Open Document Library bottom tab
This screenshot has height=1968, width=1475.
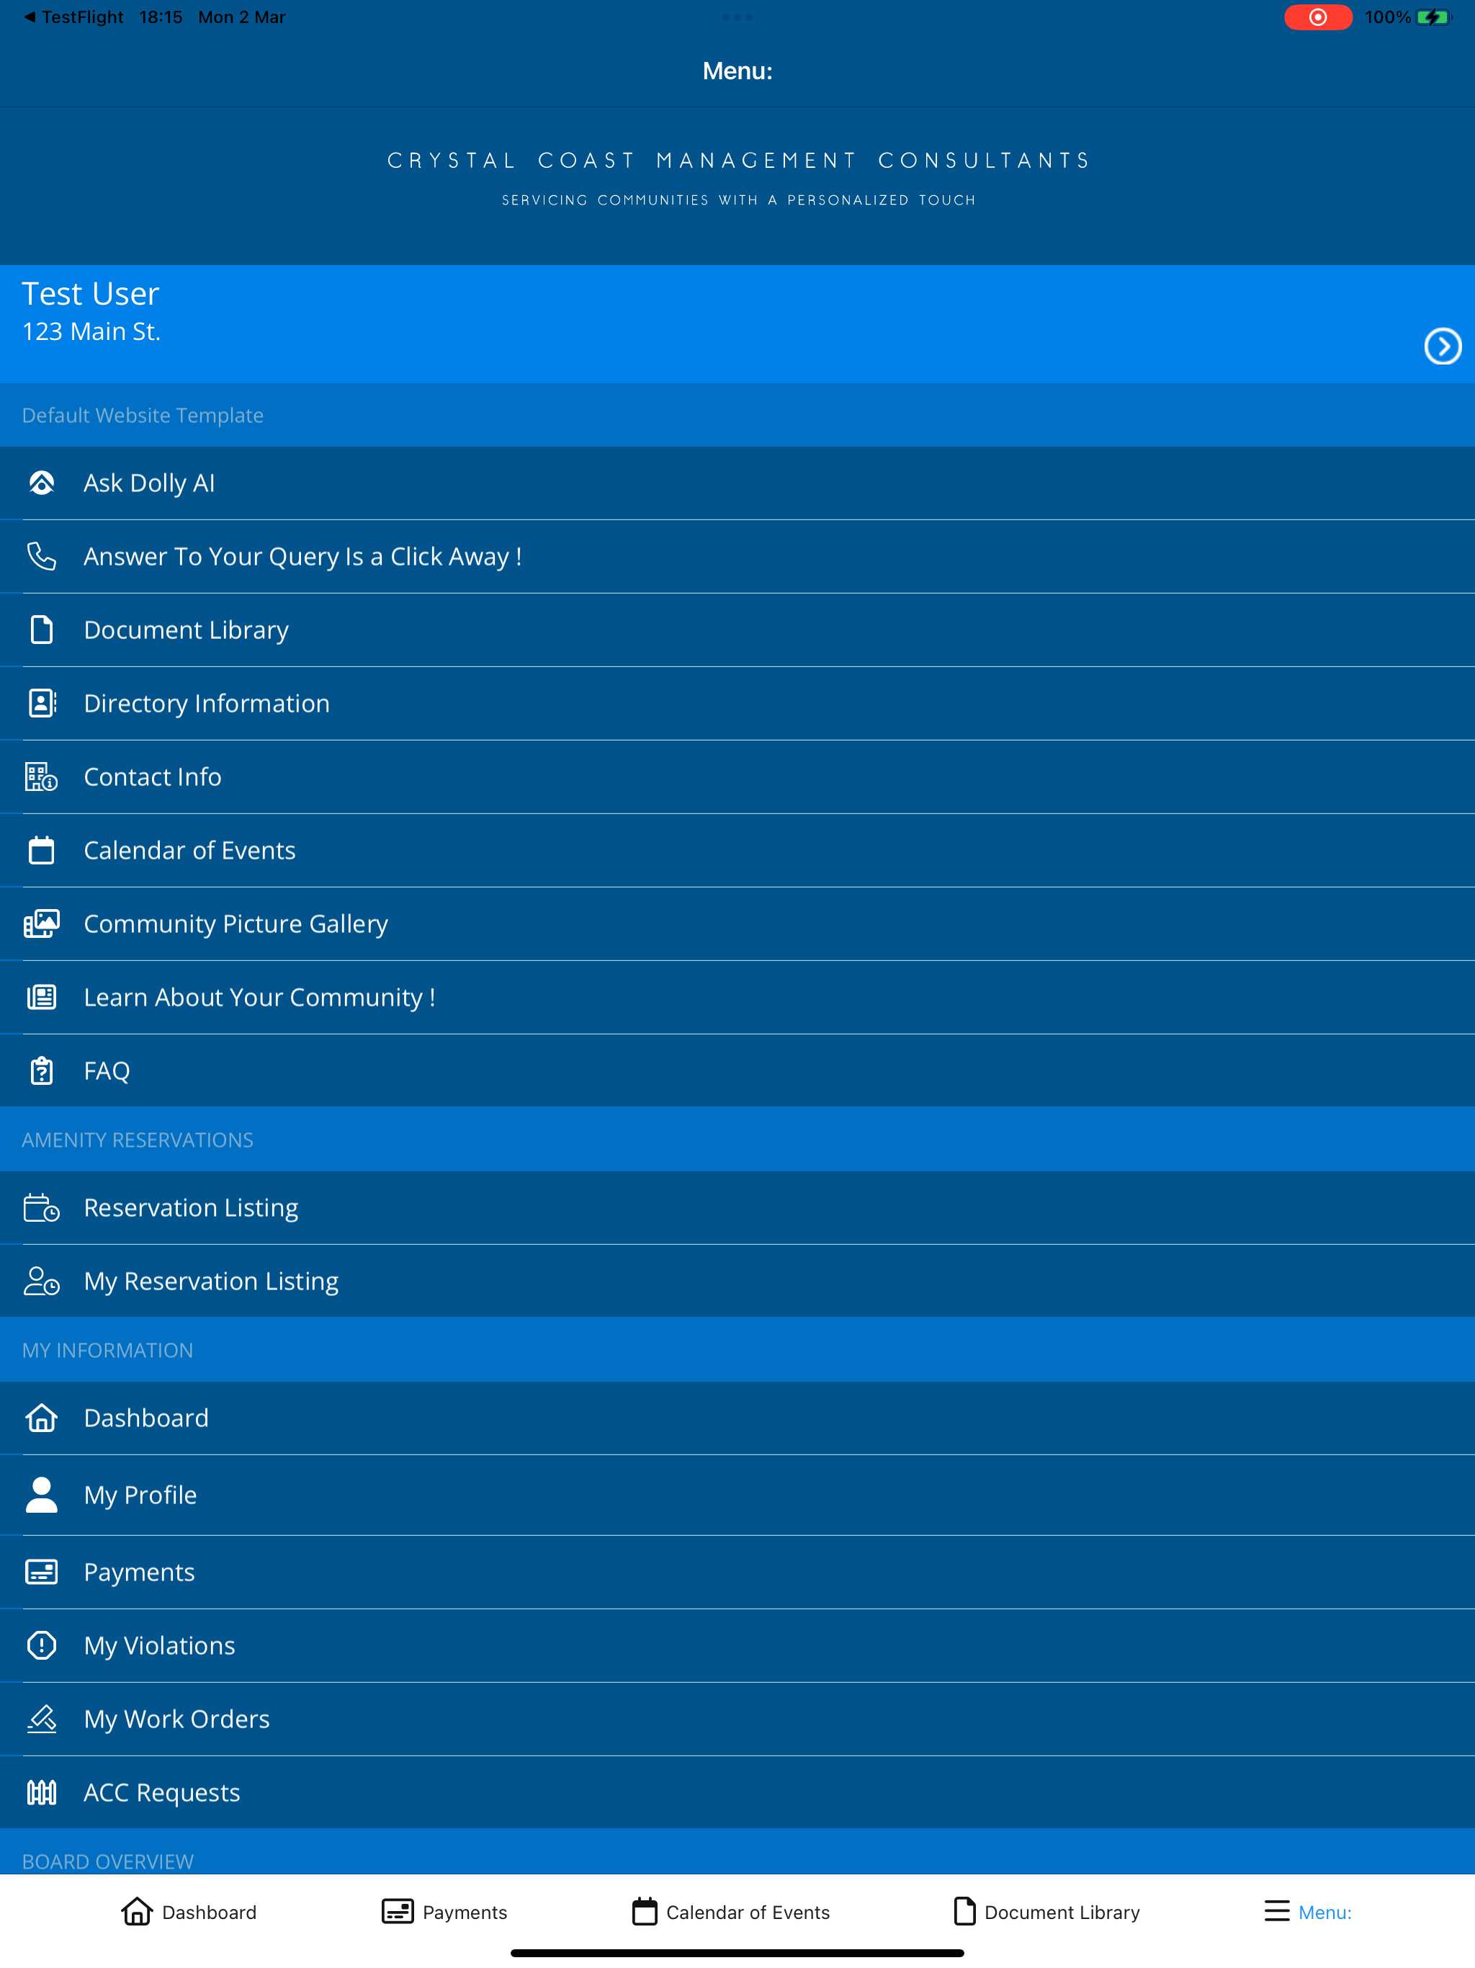pyautogui.click(x=1046, y=1911)
